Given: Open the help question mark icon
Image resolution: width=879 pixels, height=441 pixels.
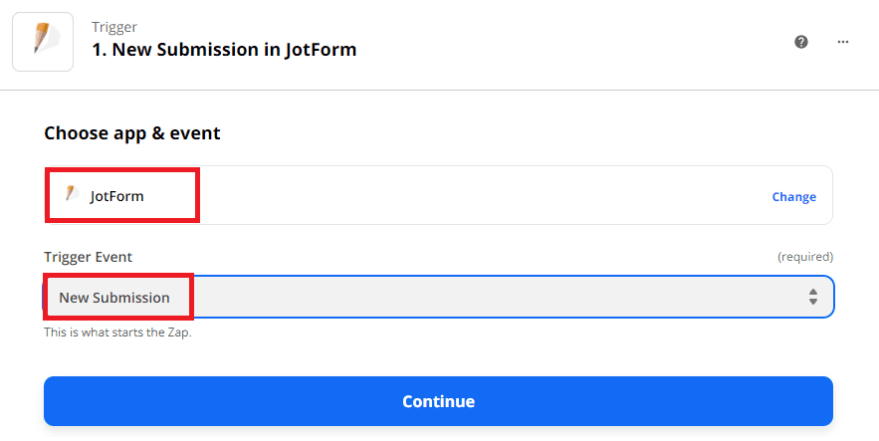Looking at the screenshot, I should [x=801, y=42].
